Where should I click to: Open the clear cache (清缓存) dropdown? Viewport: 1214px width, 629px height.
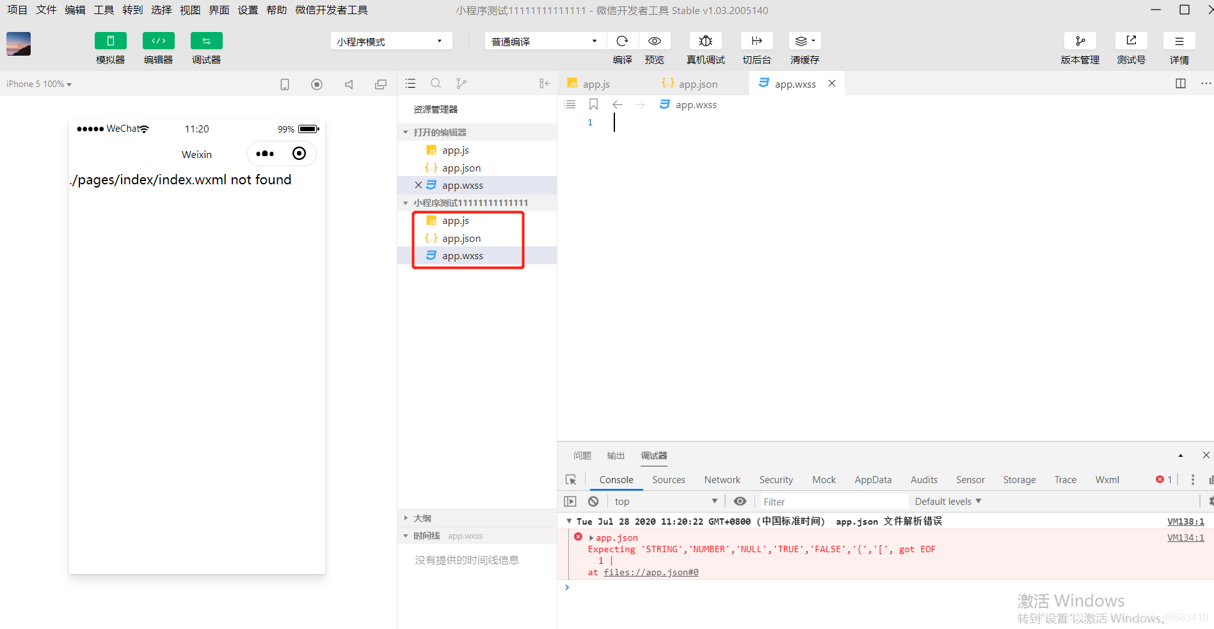coord(805,41)
